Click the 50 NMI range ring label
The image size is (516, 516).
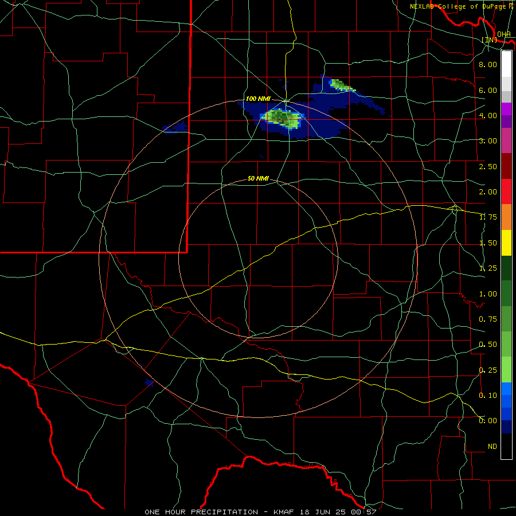258,178
